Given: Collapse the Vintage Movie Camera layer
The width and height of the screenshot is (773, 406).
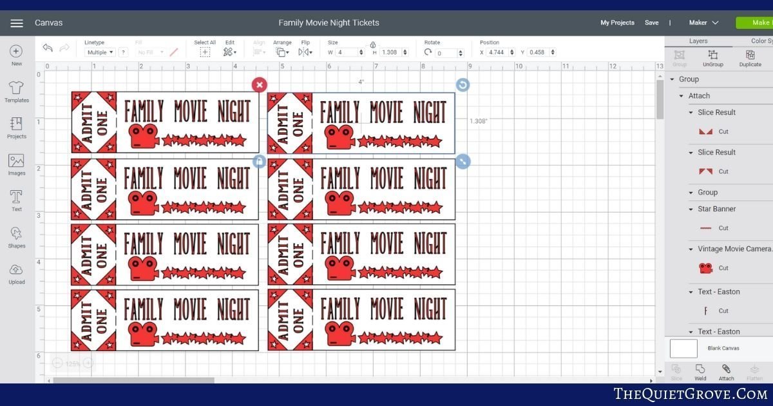Looking at the screenshot, I should point(691,249).
